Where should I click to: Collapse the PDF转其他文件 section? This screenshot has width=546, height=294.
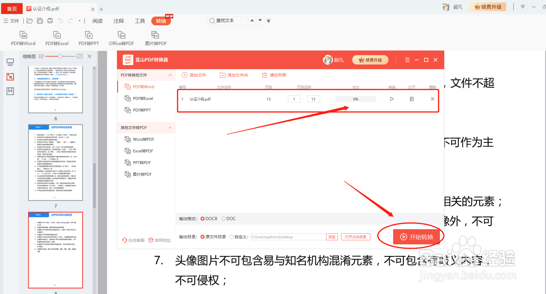point(170,75)
